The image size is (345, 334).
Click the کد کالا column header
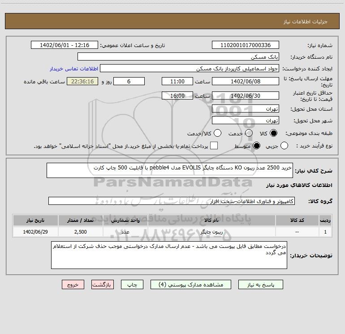point(297,221)
